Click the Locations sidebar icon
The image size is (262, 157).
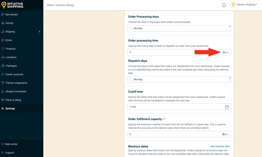pyautogui.click(x=3, y=57)
